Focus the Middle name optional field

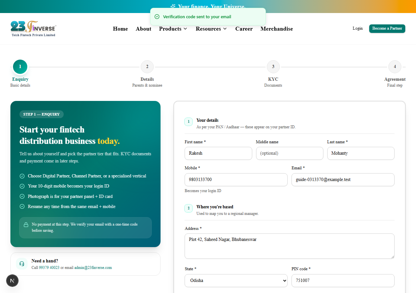point(290,153)
